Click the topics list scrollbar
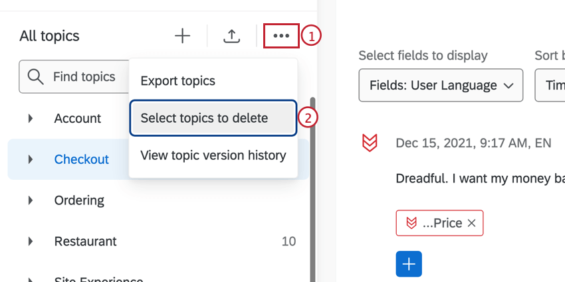The height and width of the screenshot is (282, 565). (312, 199)
